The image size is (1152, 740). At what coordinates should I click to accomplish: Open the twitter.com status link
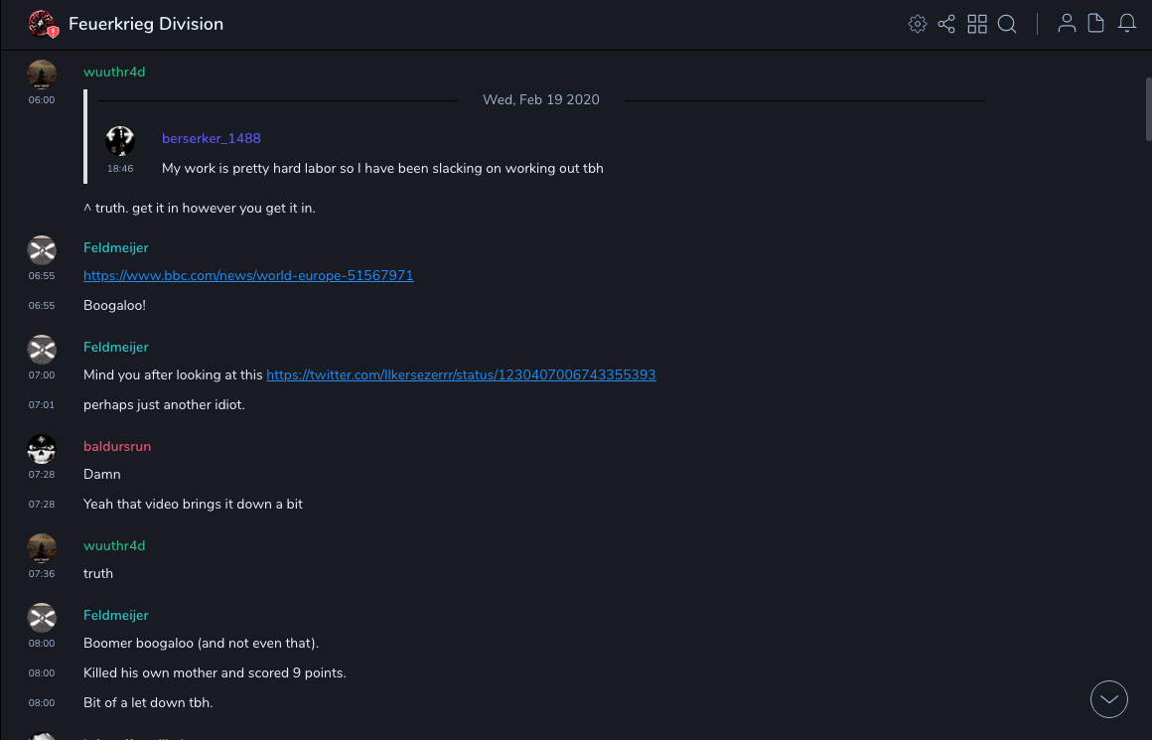[x=461, y=374]
